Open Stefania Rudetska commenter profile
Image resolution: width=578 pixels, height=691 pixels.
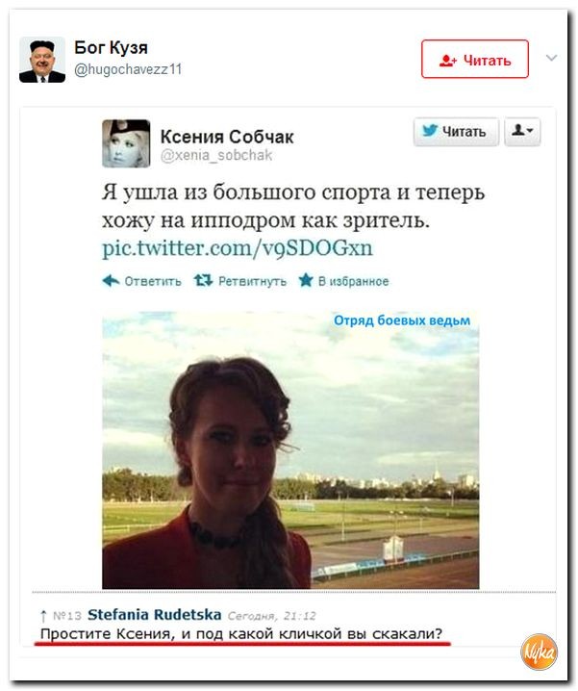click(x=154, y=614)
